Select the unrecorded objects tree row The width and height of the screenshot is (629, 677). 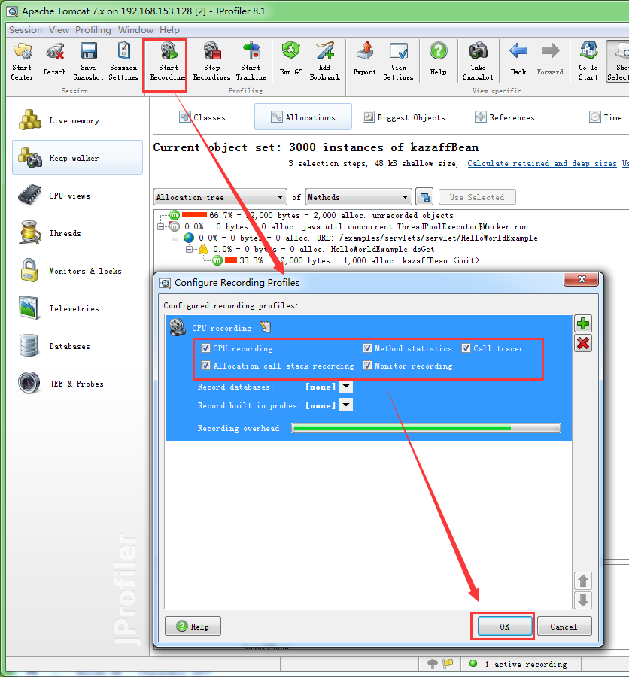point(311,215)
